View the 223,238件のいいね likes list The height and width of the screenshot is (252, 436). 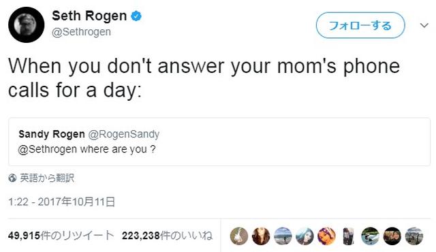point(167,236)
